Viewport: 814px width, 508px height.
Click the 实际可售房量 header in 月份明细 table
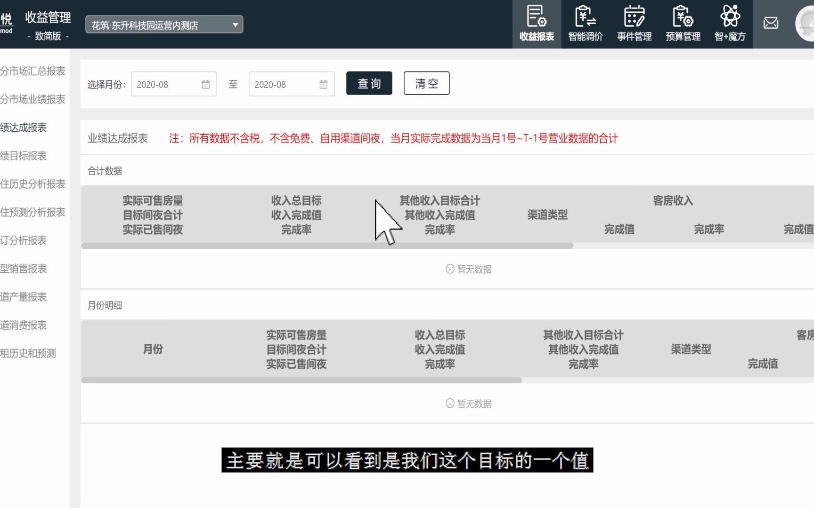[x=296, y=335]
